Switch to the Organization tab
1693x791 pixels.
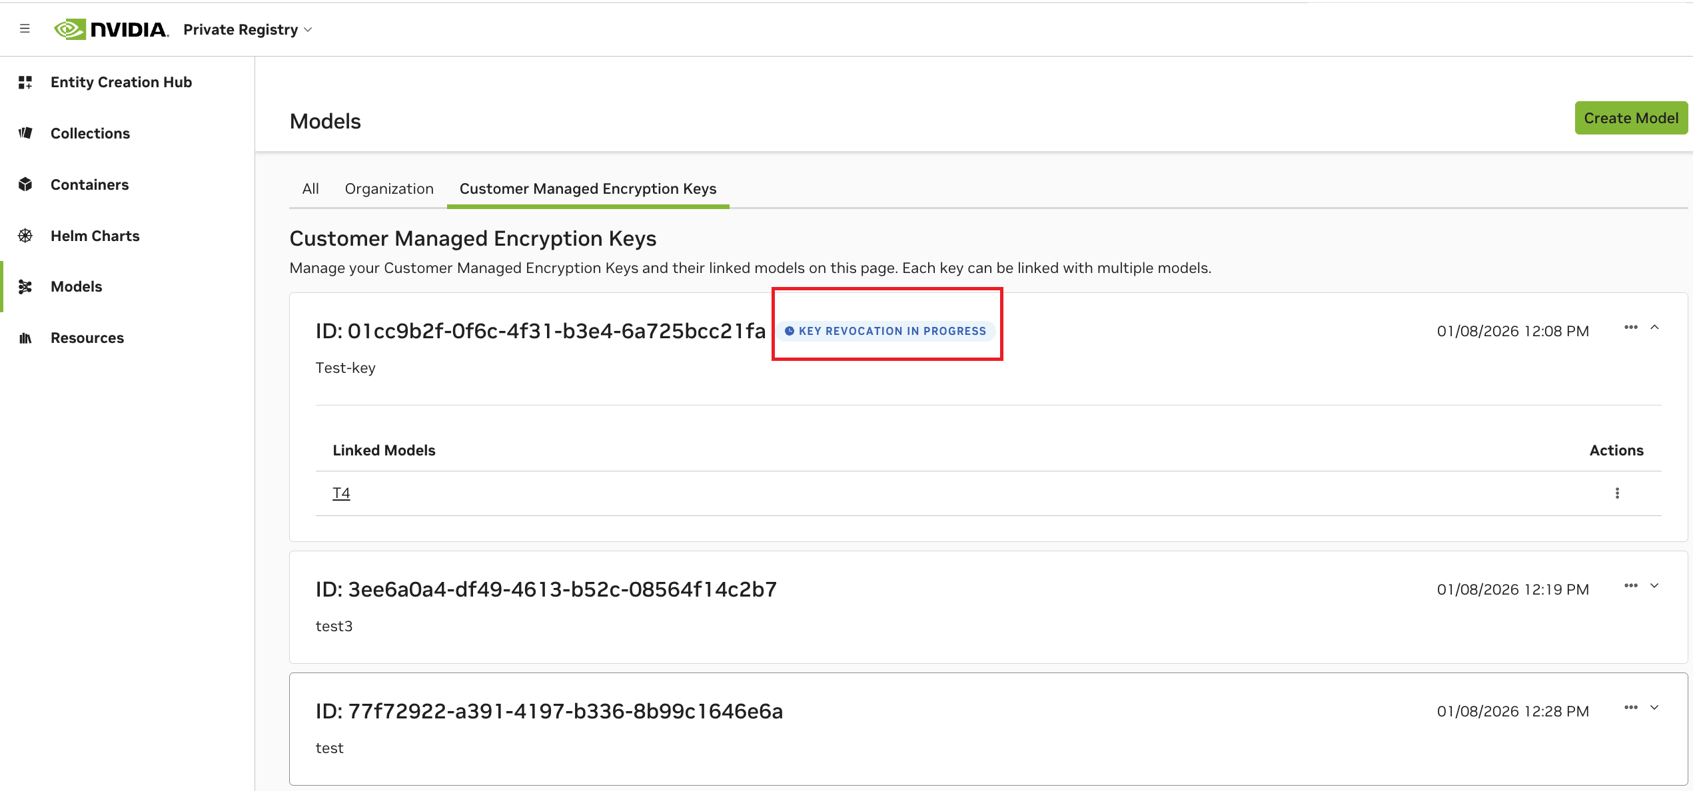click(x=389, y=189)
